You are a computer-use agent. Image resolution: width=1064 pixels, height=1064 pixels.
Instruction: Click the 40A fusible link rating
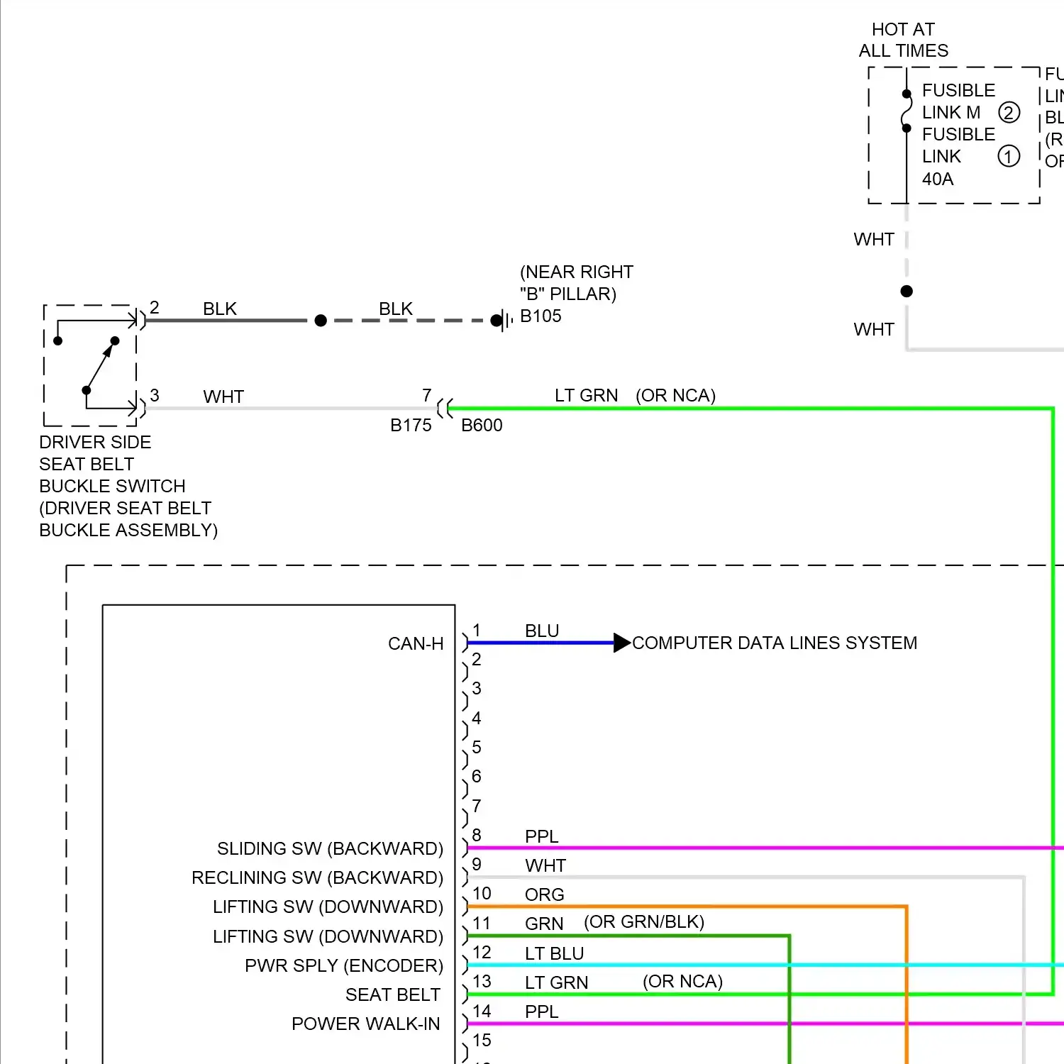pos(938,179)
